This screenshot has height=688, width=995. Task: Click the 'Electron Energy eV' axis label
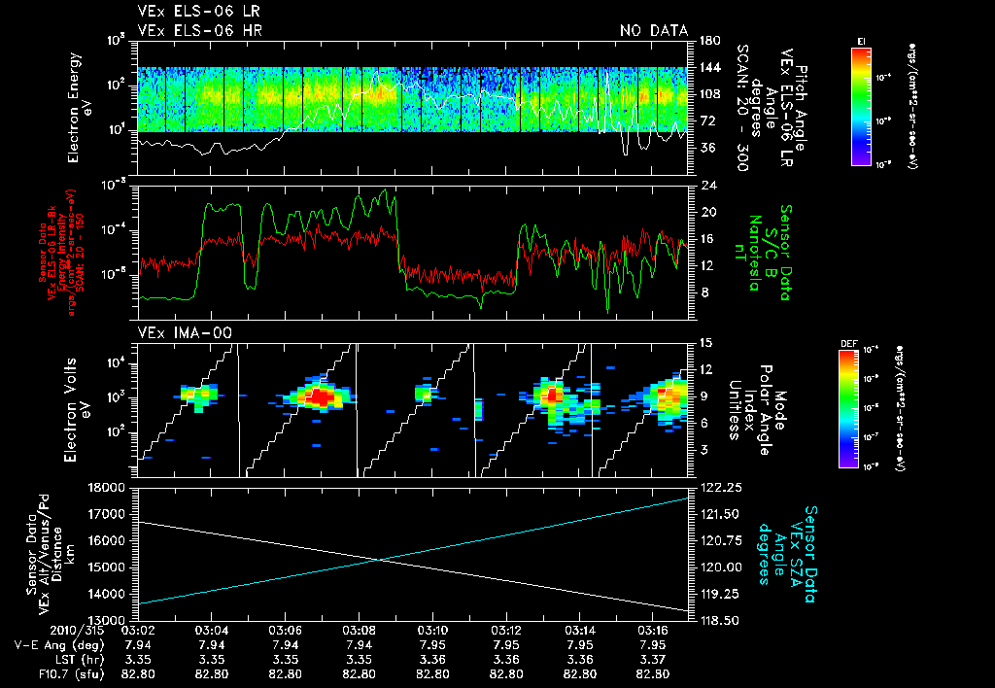click(x=82, y=107)
